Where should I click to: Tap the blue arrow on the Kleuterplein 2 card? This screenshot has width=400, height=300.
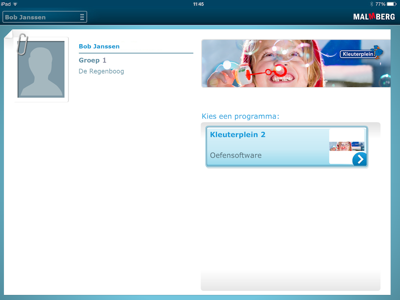click(x=360, y=159)
